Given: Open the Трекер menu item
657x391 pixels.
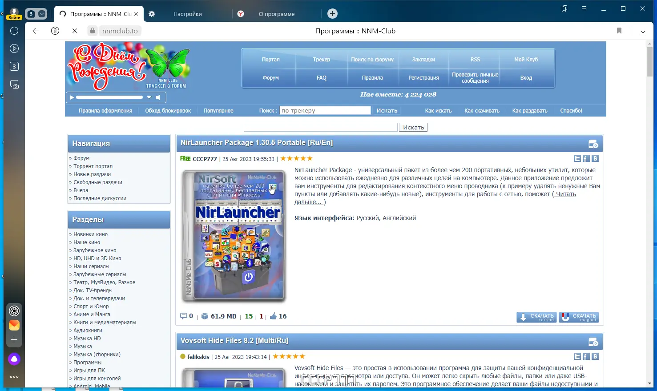Looking at the screenshot, I should pyautogui.click(x=322, y=60).
